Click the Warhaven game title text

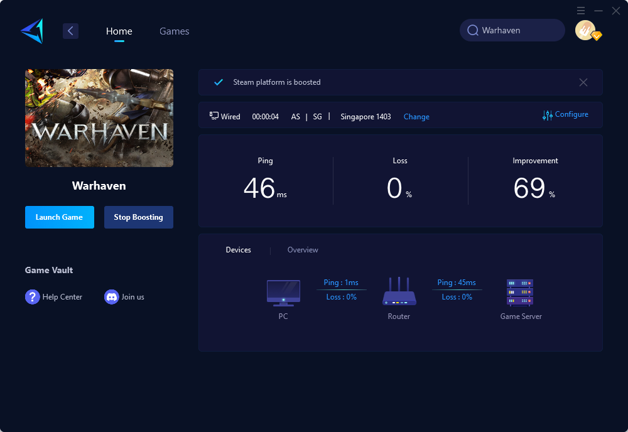click(x=99, y=186)
